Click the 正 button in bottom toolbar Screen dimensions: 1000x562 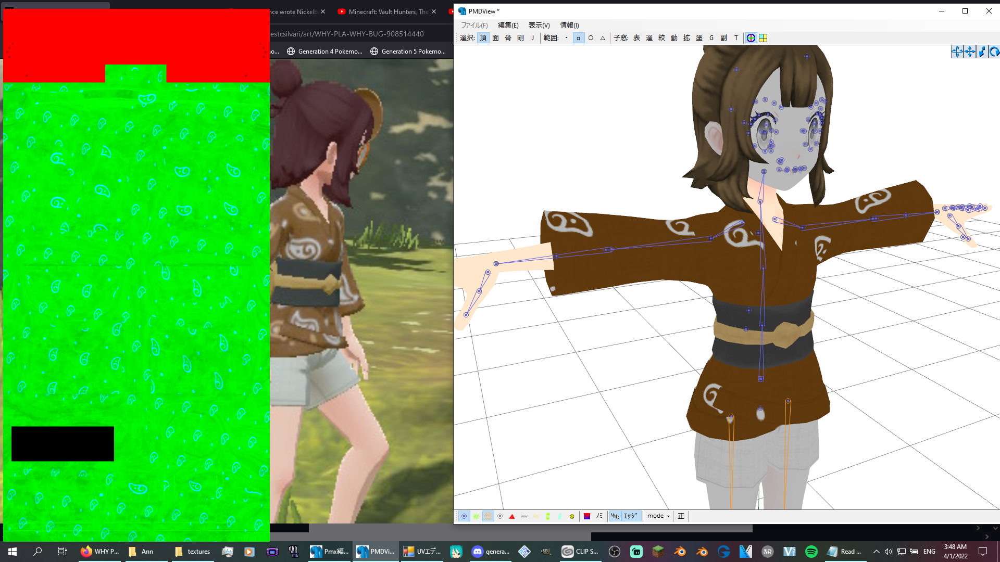click(681, 516)
